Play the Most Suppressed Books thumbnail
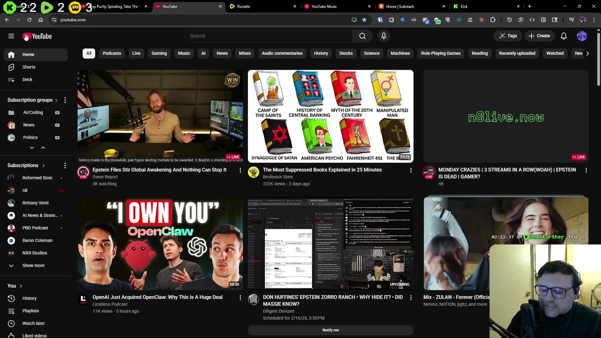The width and height of the screenshot is (601, 338). coord(331,116)
